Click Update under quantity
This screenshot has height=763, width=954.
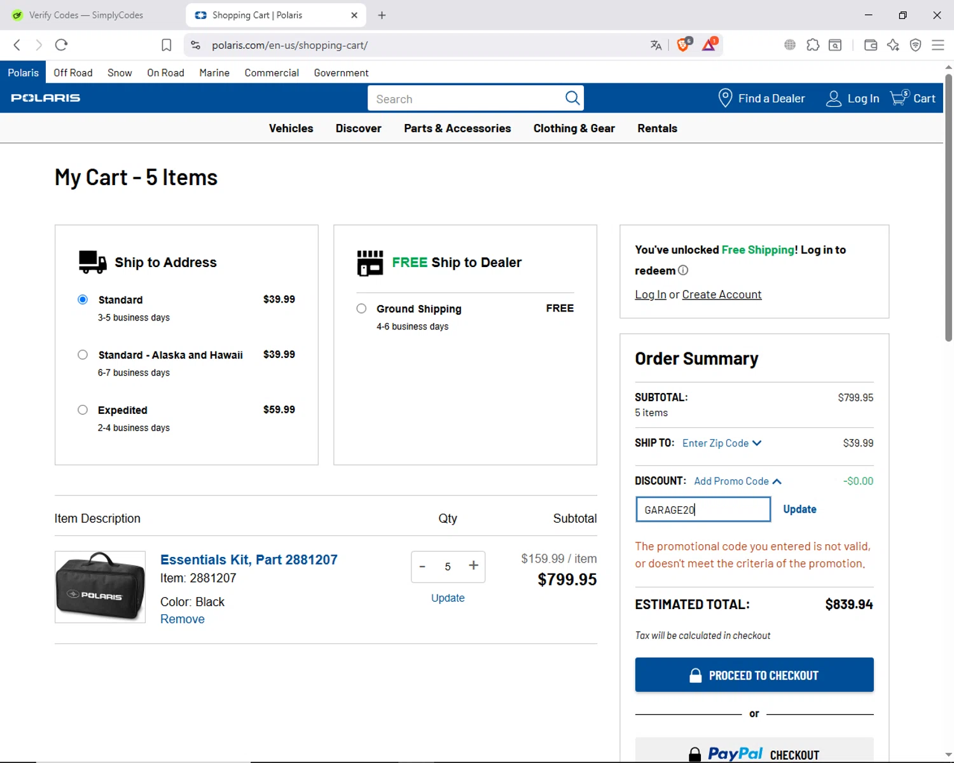coord(448,598)
